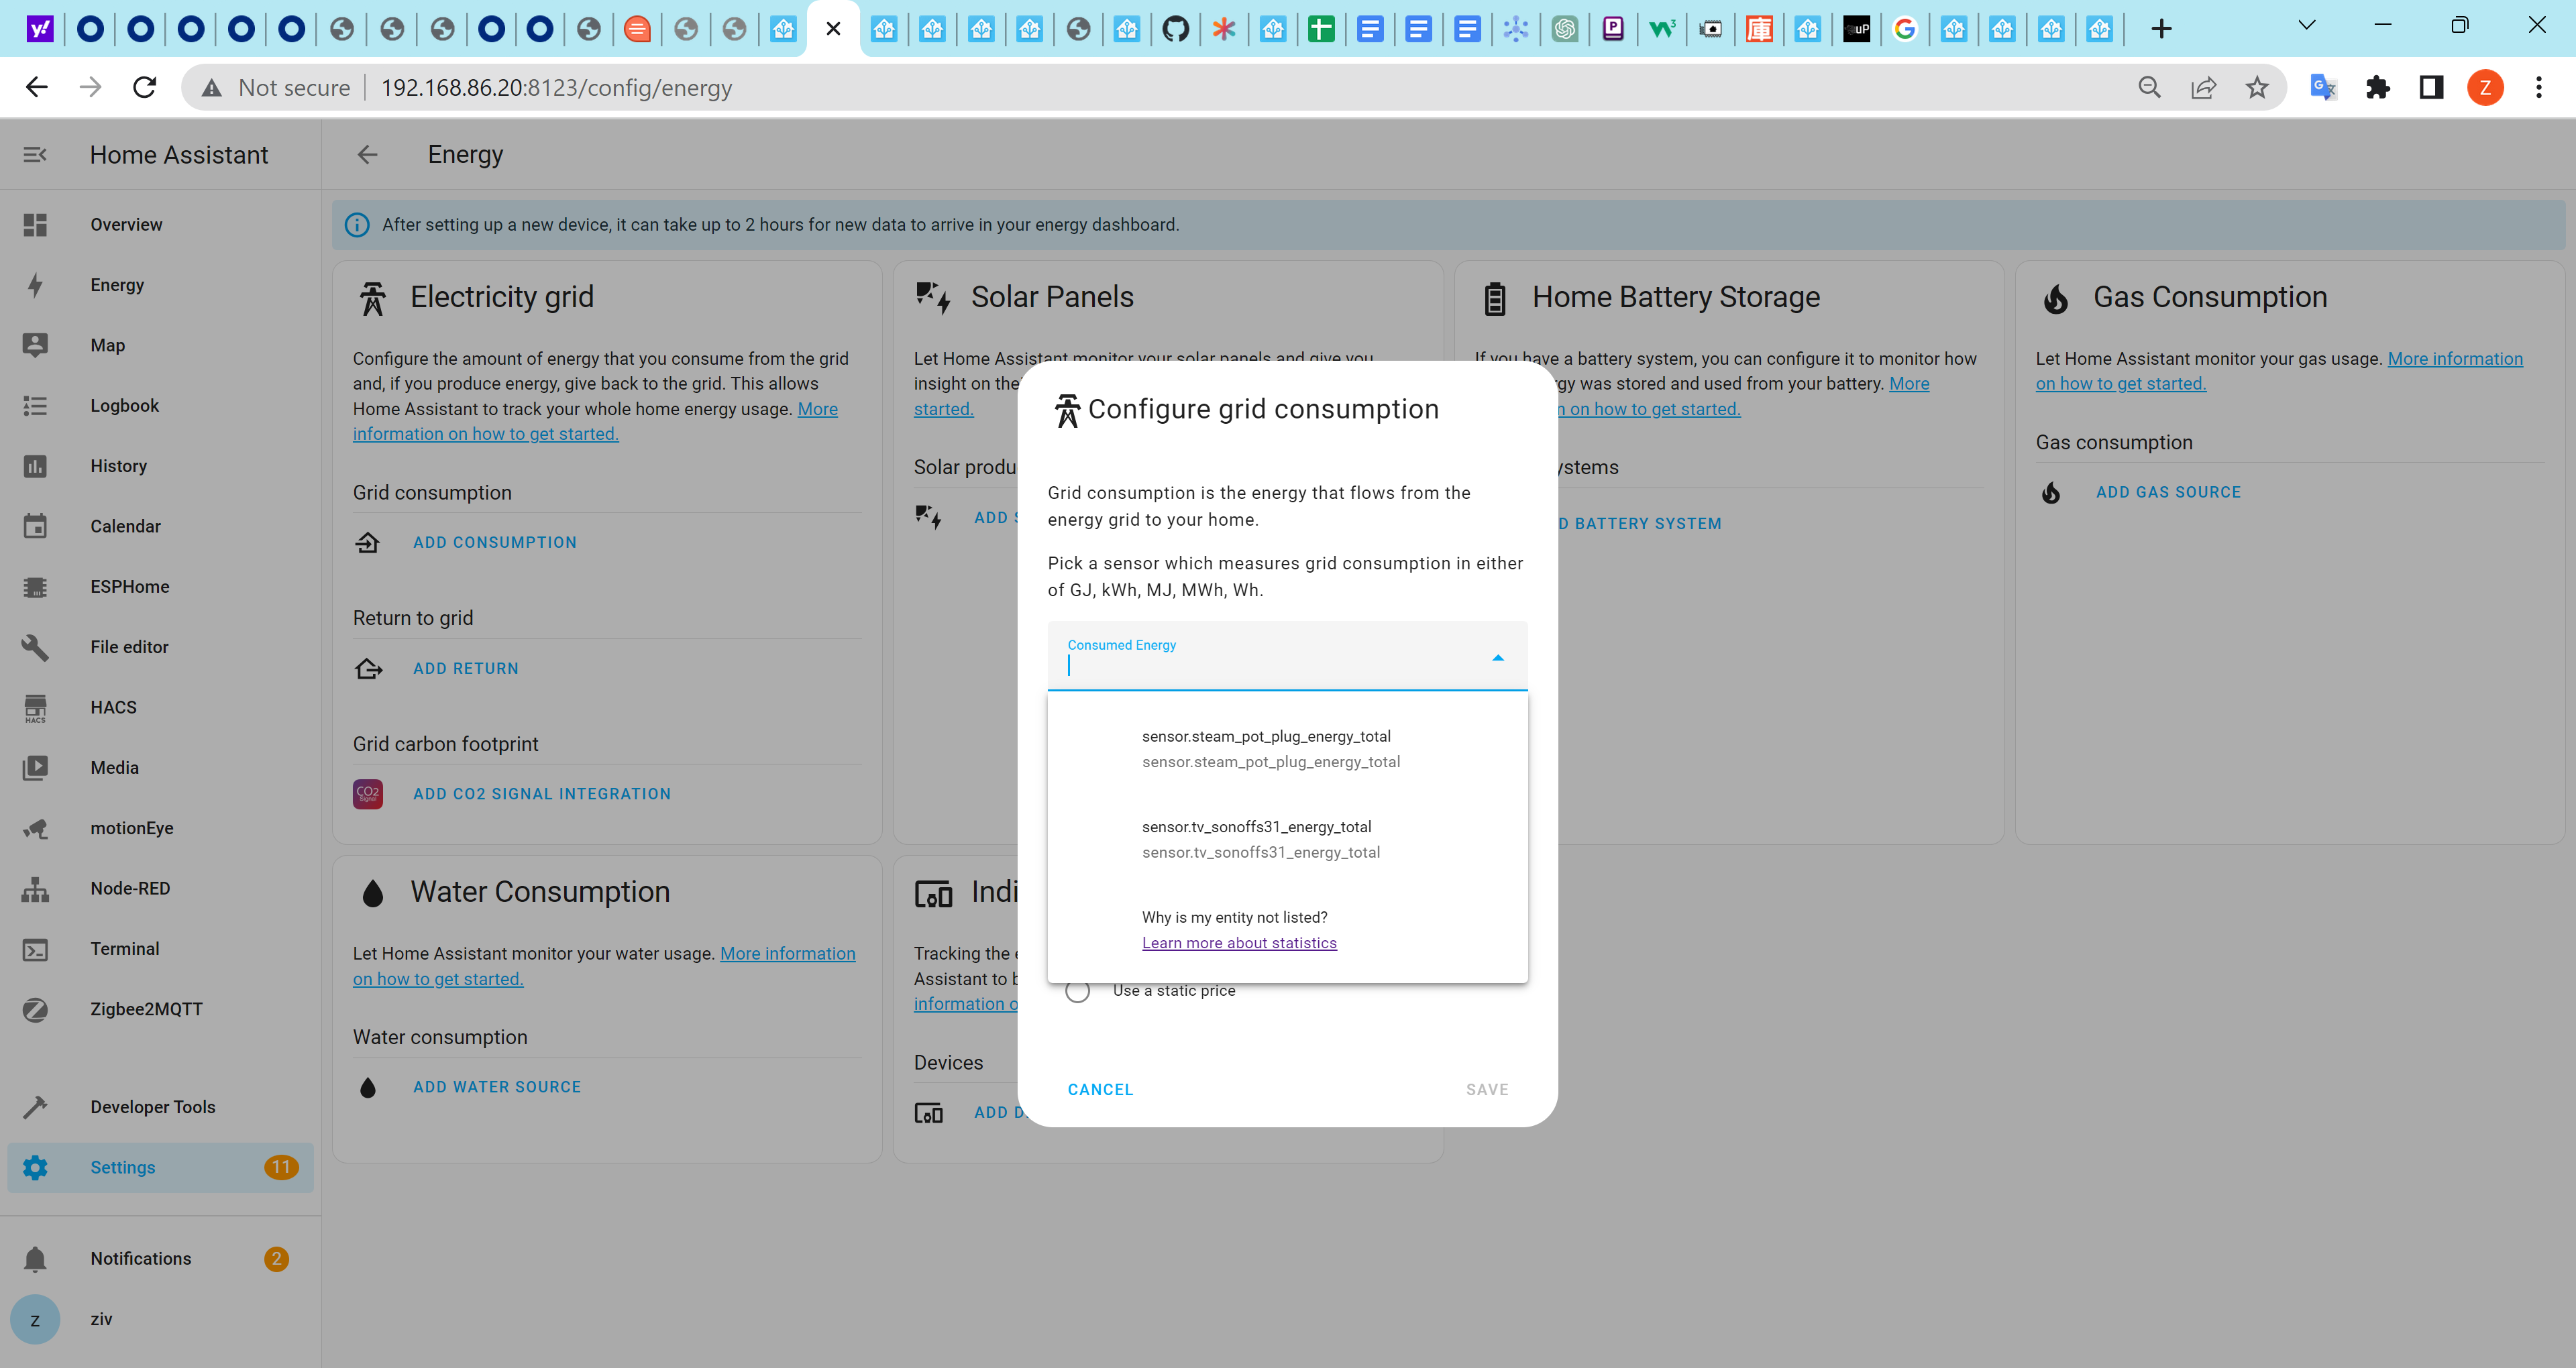Viewport: 2576px width, 1368px height.
Task: Open the Logbook icon in sidebar
Action: [x=35, y=406]
